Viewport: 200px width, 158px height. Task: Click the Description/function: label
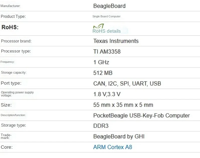pos(13,115)
